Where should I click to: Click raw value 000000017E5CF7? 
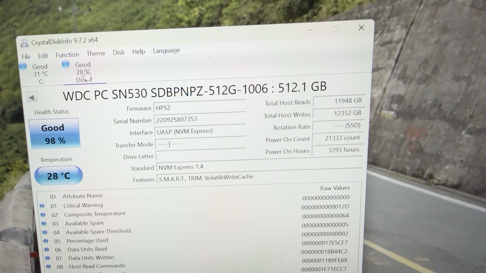tap(325, 243)
